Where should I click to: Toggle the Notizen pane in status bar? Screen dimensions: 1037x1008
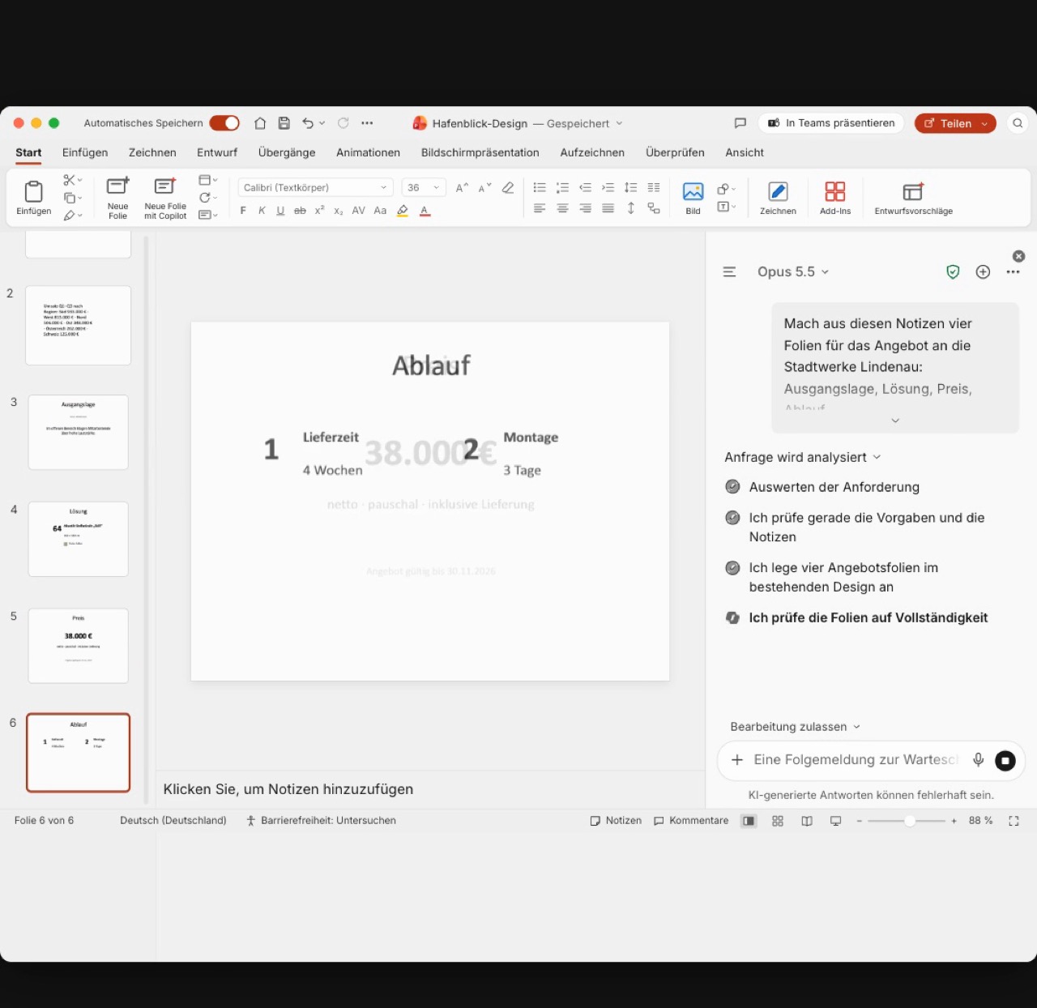(616, 821)
